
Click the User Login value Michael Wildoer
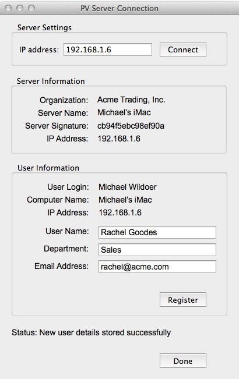pos(128,187)
